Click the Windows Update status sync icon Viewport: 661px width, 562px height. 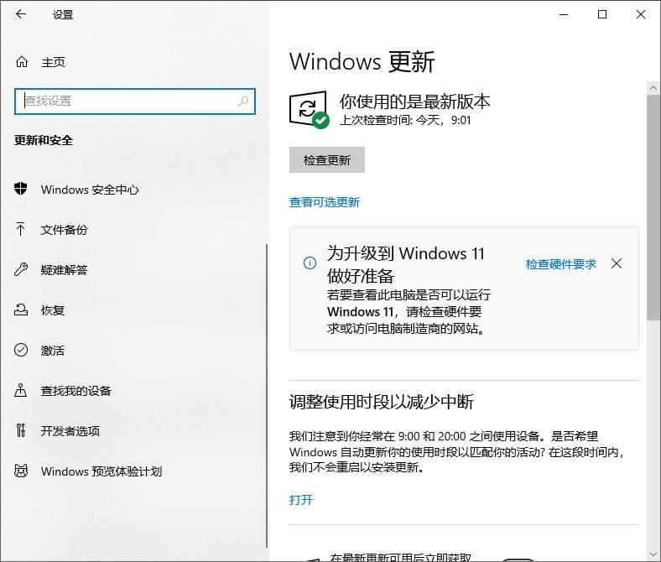[309, 109]
